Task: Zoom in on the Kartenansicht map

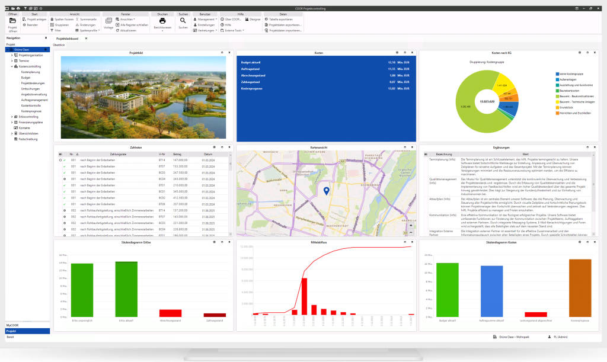Action: point(411,226)
